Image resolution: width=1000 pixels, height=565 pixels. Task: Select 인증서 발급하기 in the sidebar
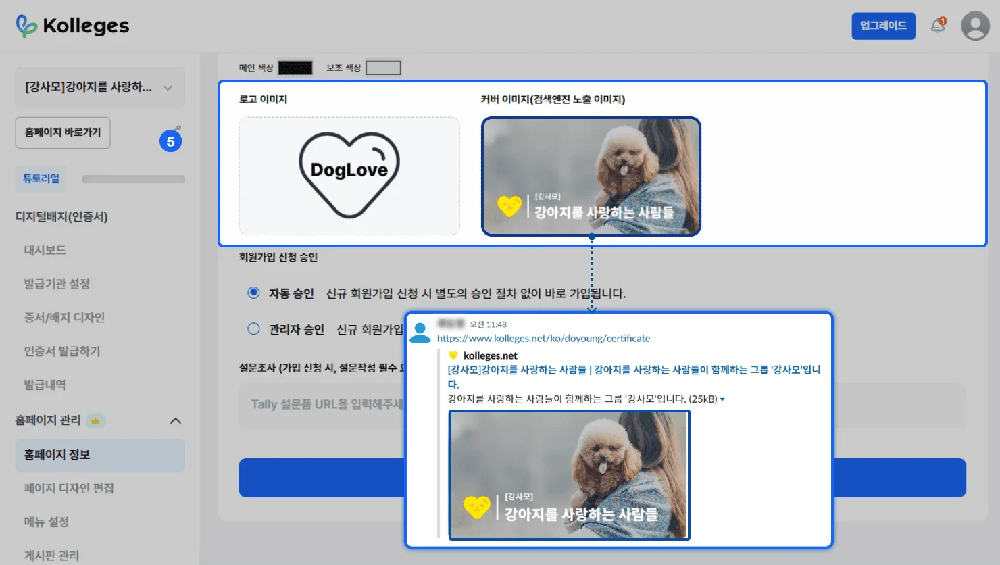(x=62, y=351)
